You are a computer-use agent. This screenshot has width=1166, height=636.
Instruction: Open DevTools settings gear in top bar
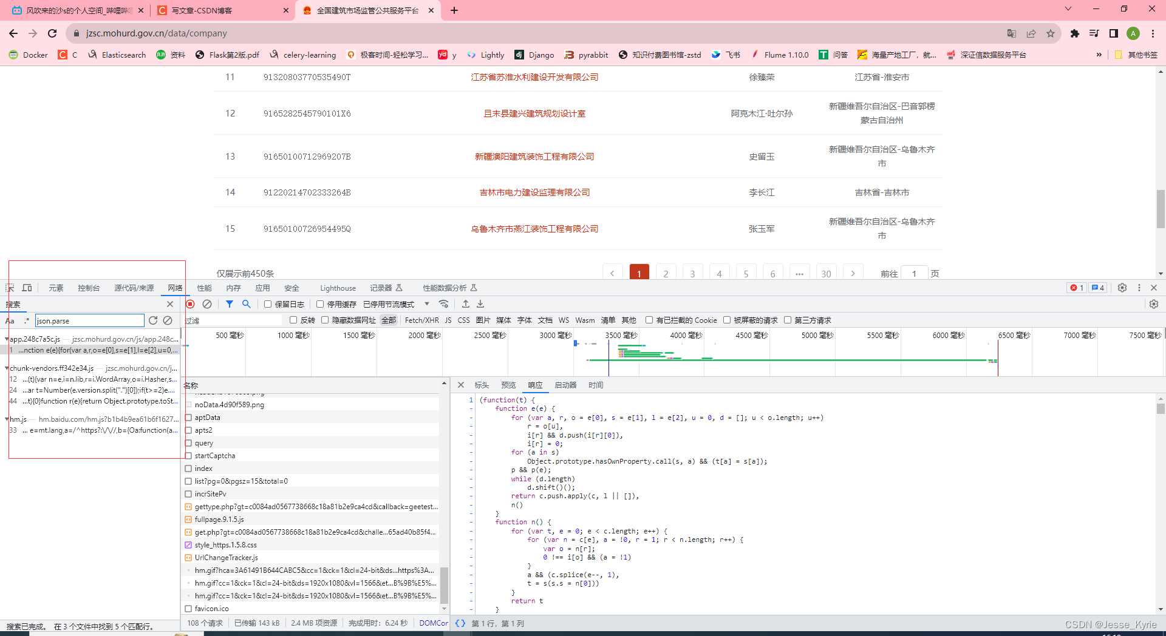tap(1122, 288)
